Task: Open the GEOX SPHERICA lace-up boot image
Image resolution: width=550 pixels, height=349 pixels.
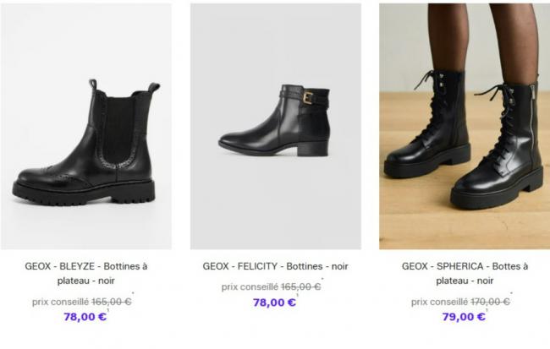Action: tap(465, 127)
